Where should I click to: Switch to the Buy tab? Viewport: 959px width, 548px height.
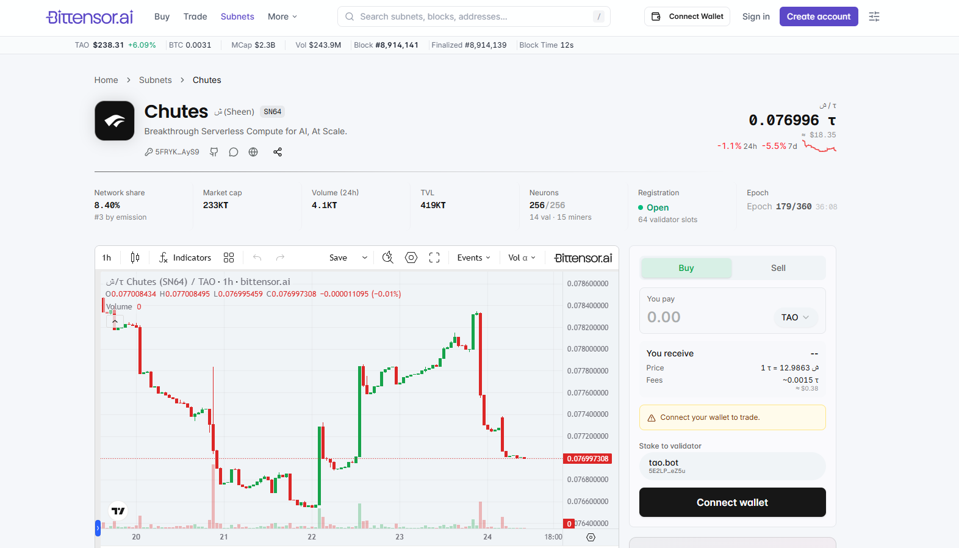[686, 268]
